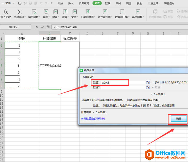
Task: Switch to the 页面布局 tab
Action: [x=84, y=3]
